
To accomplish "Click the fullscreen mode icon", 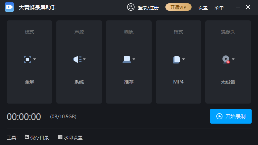I will [28, 59].
